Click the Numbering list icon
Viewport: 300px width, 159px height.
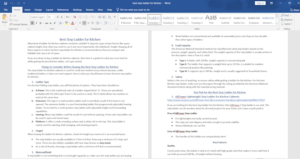pos(86,17)
